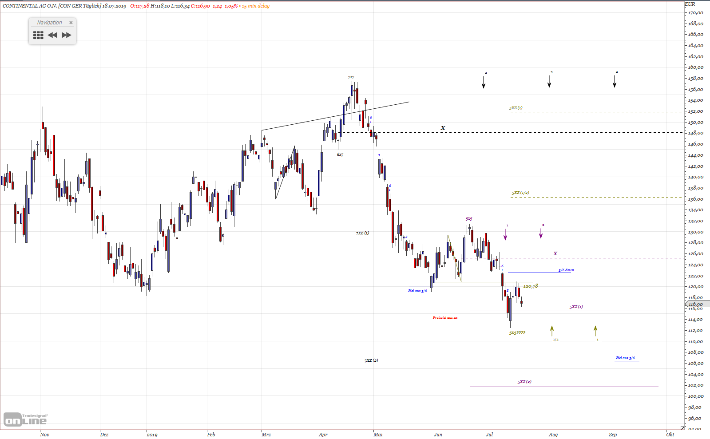Click the fast-forward double-arrow navigation button
Viewport: 710px width, 439px height.
(67, 35)
